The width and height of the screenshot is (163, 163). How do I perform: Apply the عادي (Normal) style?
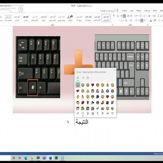106,18
